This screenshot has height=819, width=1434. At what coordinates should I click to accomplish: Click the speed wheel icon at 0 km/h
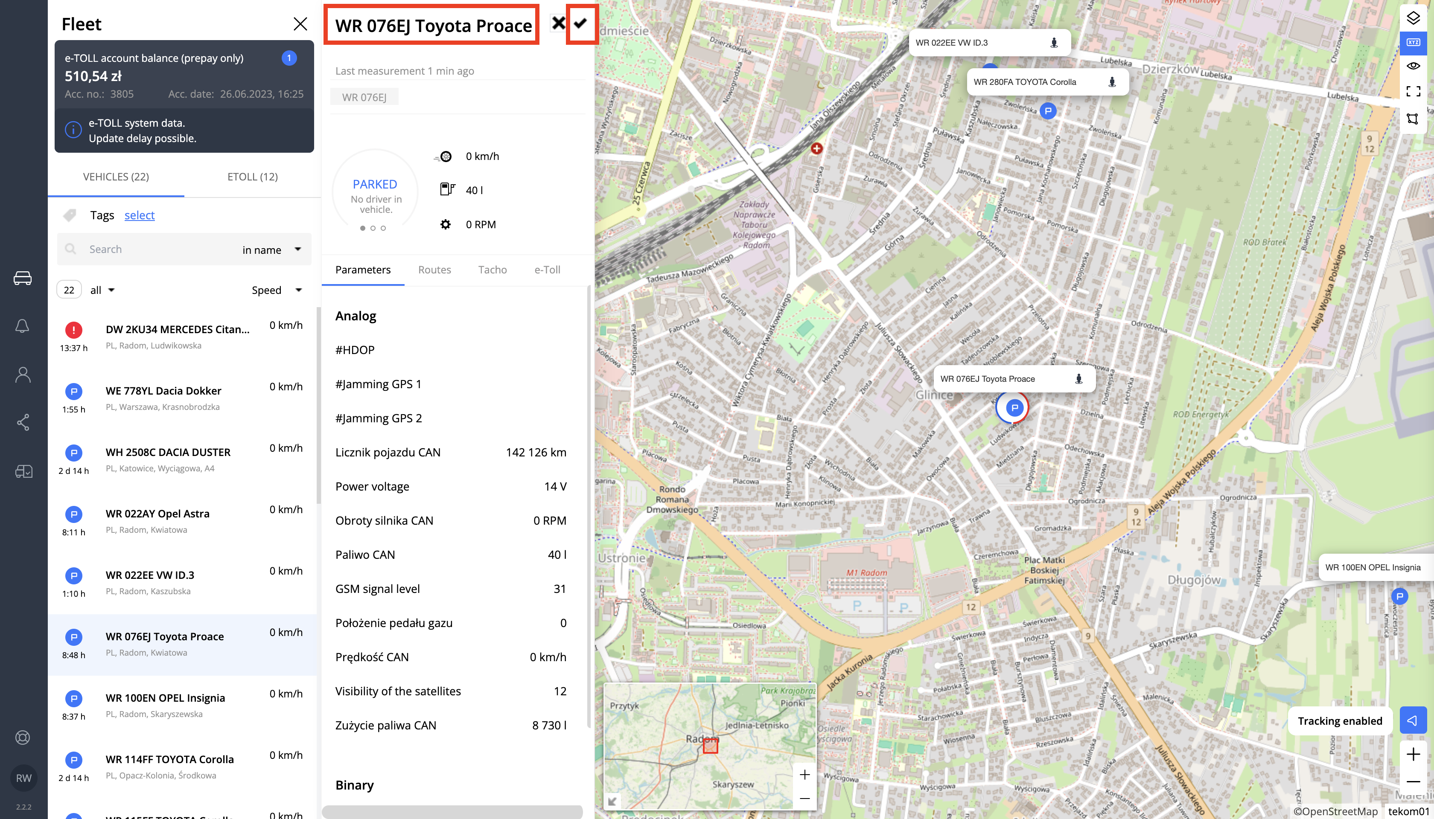point(444,157)
